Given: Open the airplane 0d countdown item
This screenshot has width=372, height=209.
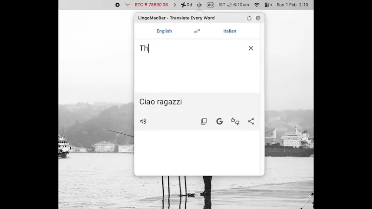Looking at the screenshot, I should [x=186, y=5].
